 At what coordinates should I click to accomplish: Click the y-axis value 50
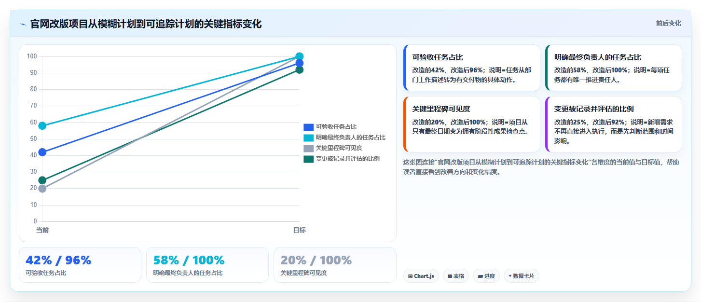pyautogui.click(x=33, y=139)
